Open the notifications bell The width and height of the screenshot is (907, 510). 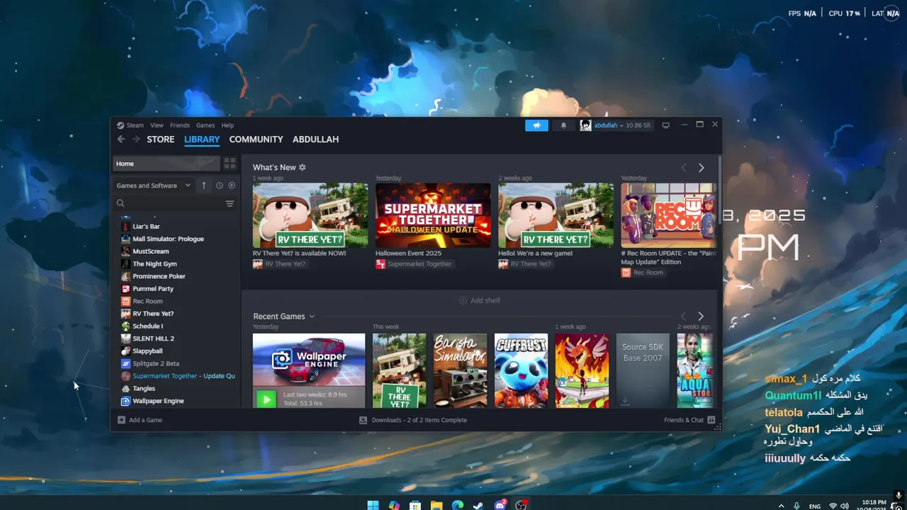[563, 125]
